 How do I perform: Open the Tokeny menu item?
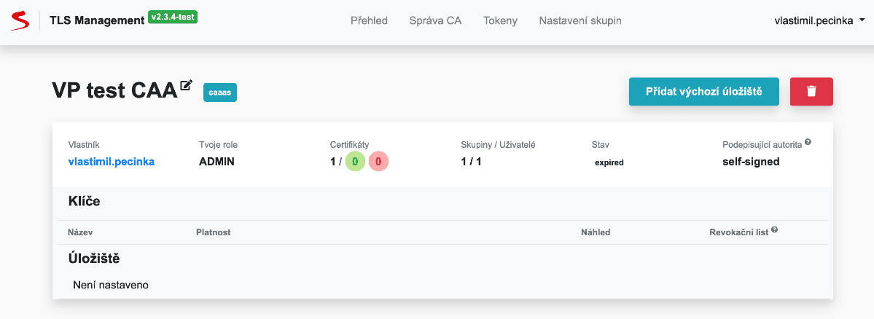tap(500, 20)
